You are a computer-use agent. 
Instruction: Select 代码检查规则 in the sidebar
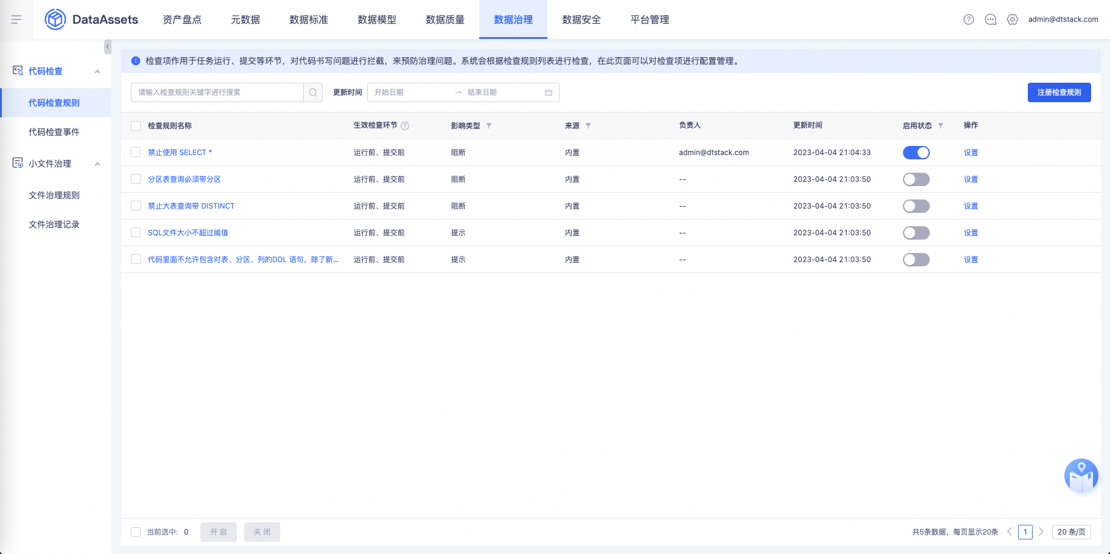(x=55, y=103)
